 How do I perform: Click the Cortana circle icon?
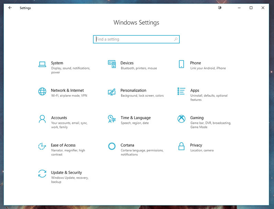coord(112,146)
